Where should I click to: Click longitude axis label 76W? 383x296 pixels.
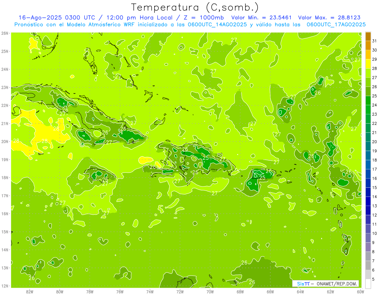coord(120,292)
